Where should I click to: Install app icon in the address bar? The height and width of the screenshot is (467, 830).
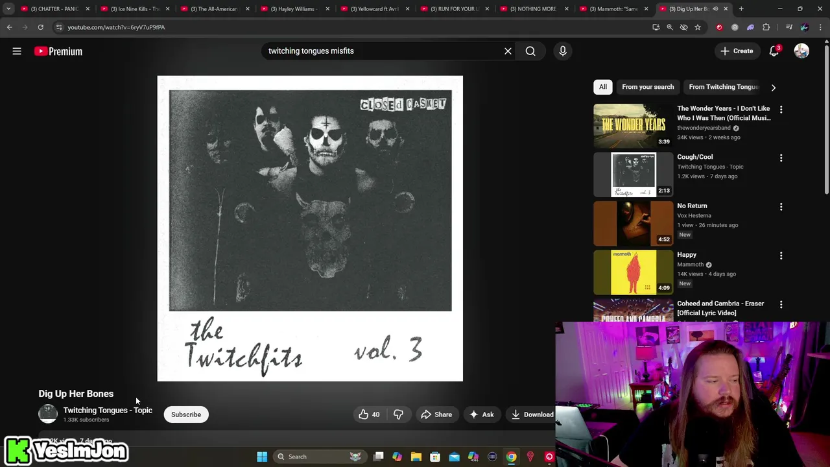tap(656, 27)
